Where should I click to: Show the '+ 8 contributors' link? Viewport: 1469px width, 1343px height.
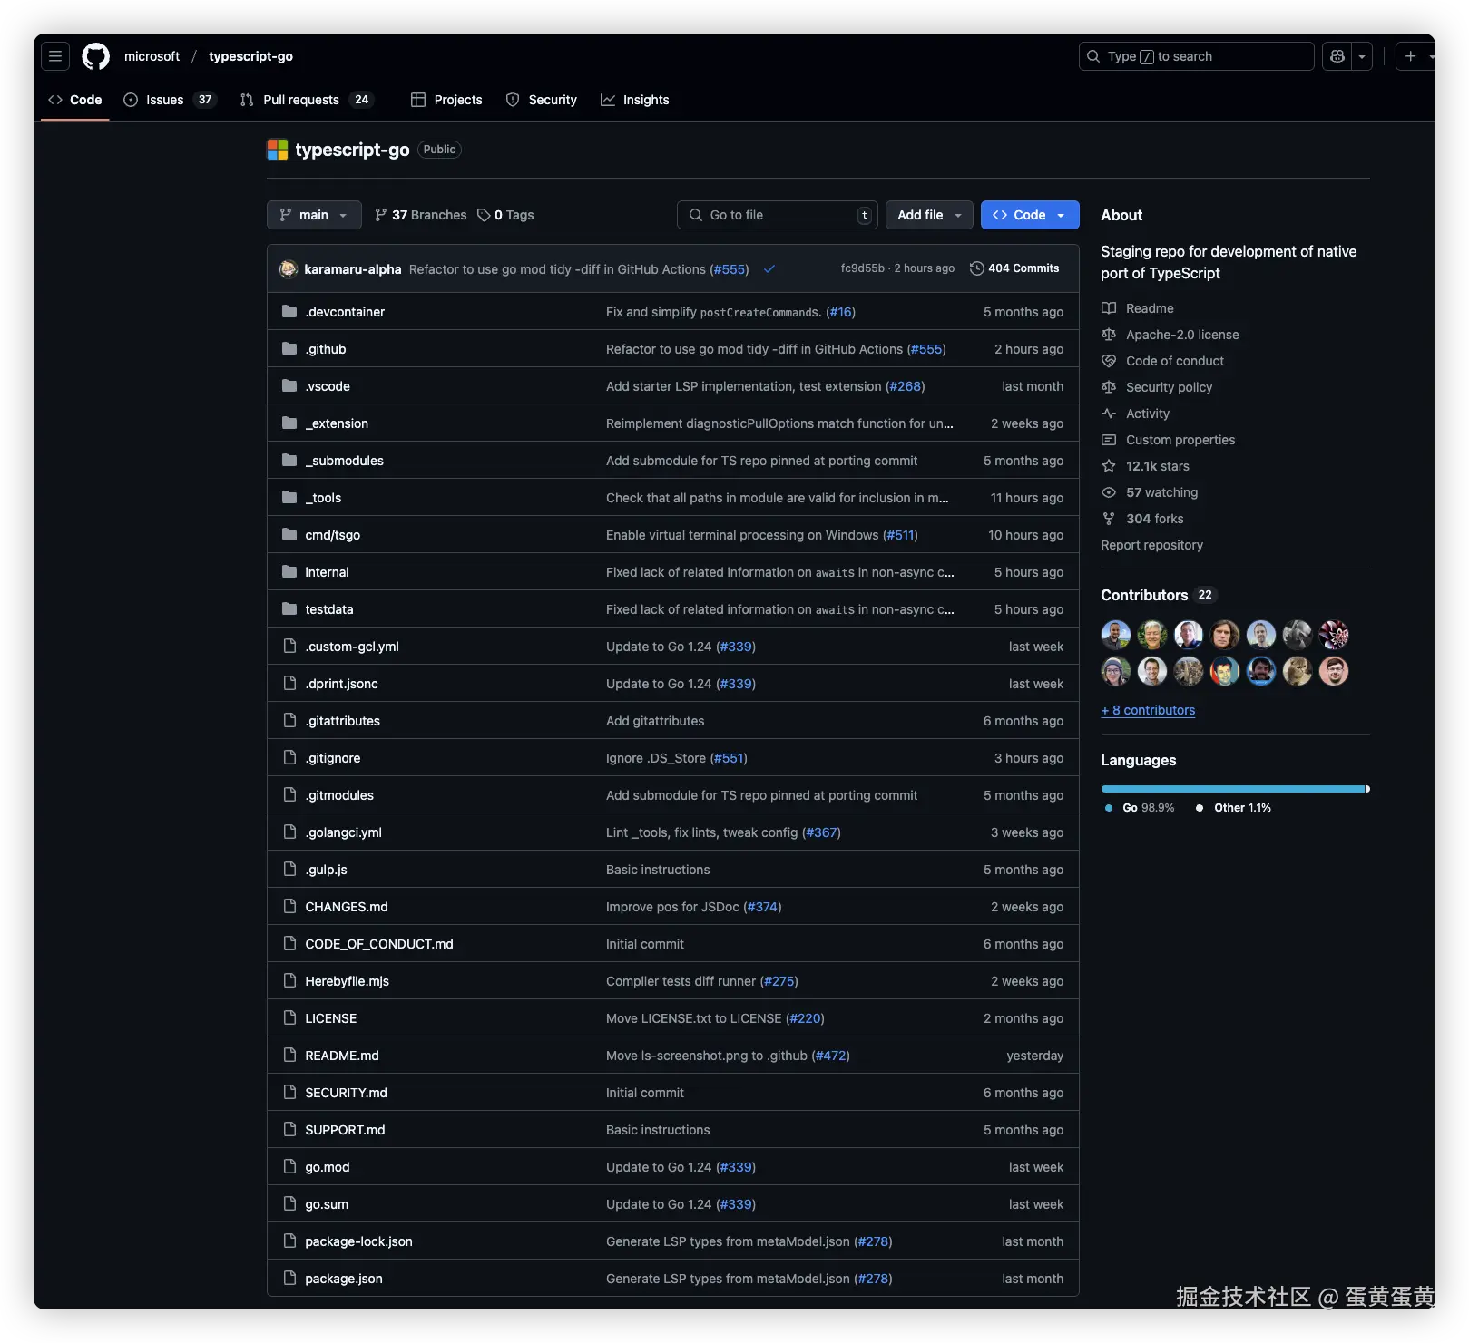[x=1148, y=710]
